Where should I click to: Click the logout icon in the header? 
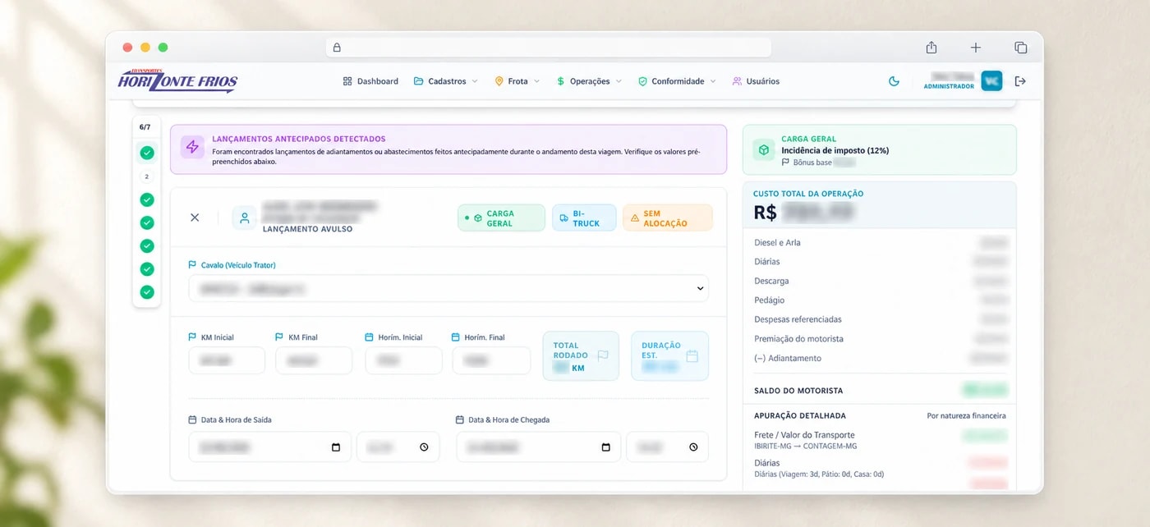(1020, 81)
